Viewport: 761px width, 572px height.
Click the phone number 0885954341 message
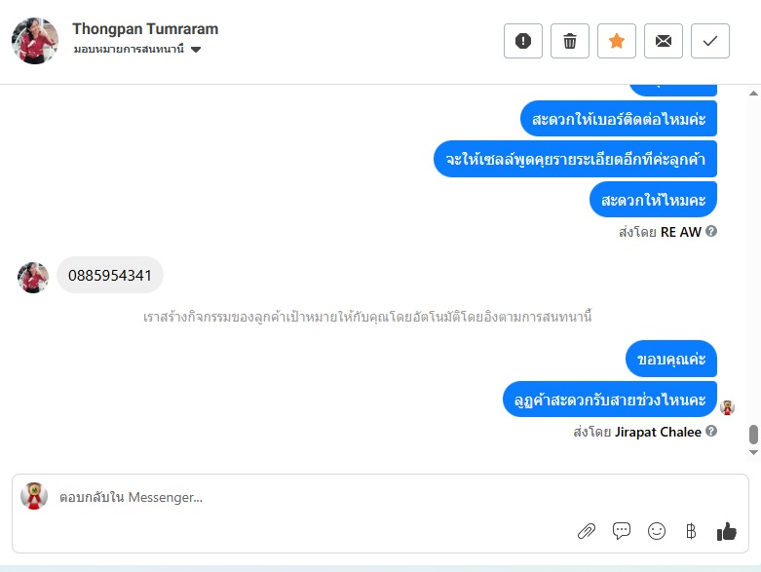110,275
